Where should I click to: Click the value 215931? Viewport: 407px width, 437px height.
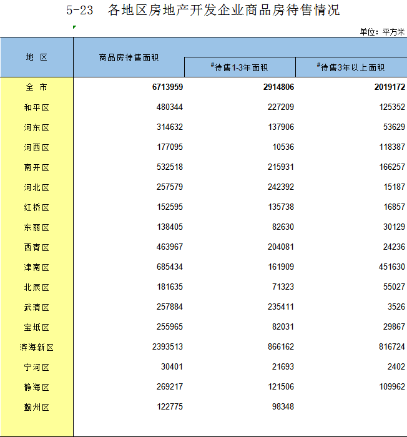281,167
